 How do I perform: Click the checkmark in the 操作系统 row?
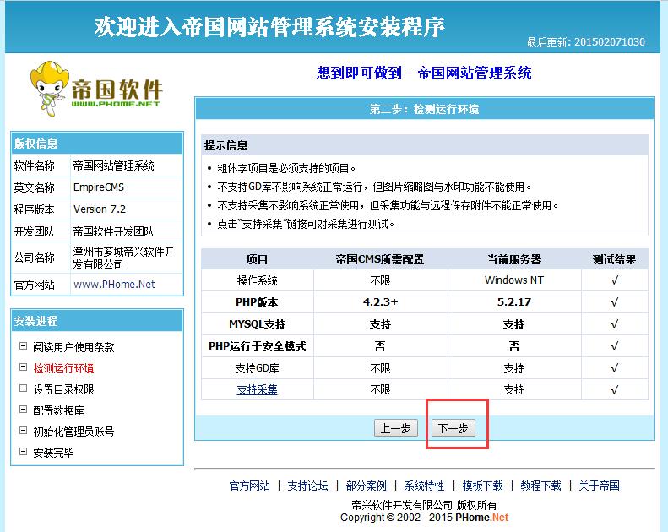(614, 280)
